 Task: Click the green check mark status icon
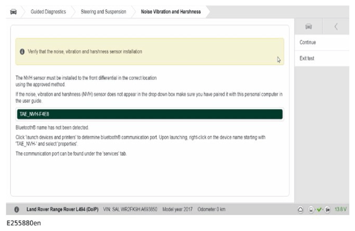click(319, 210)
